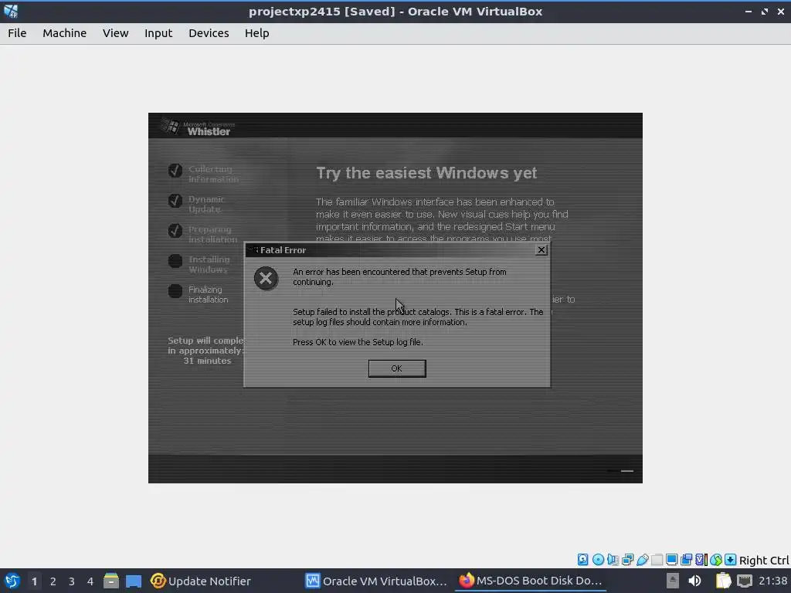Viewport: 791px width, 593px height.
Task: Click the removable media eject tray icon
Action: [x=673, y=581]
